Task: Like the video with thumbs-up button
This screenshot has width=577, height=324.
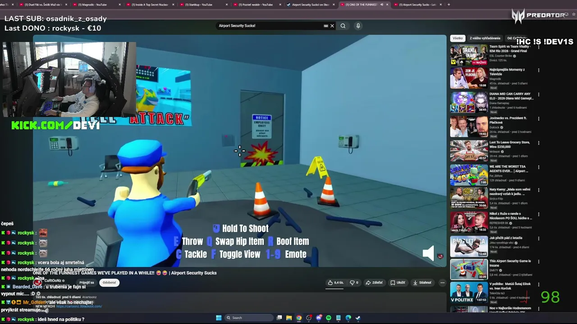Action: (x=336, y=283)
